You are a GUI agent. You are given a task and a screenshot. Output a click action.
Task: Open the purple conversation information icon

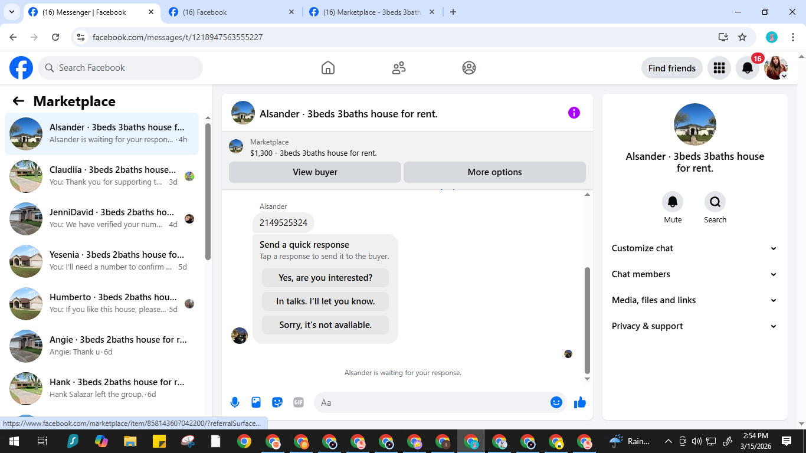574,113
